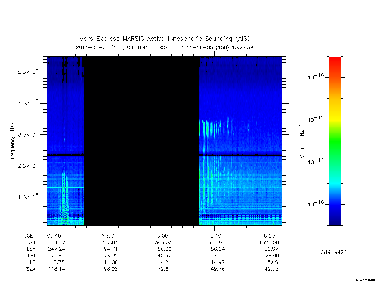Click the local time value '14.08'
Screen dimensions: 376x282
(111, 262)
